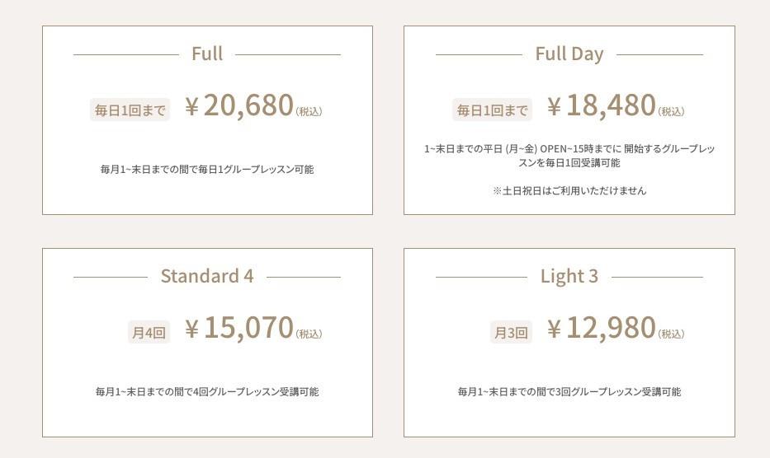Click the ¥20,680 price

pos(239,106)
